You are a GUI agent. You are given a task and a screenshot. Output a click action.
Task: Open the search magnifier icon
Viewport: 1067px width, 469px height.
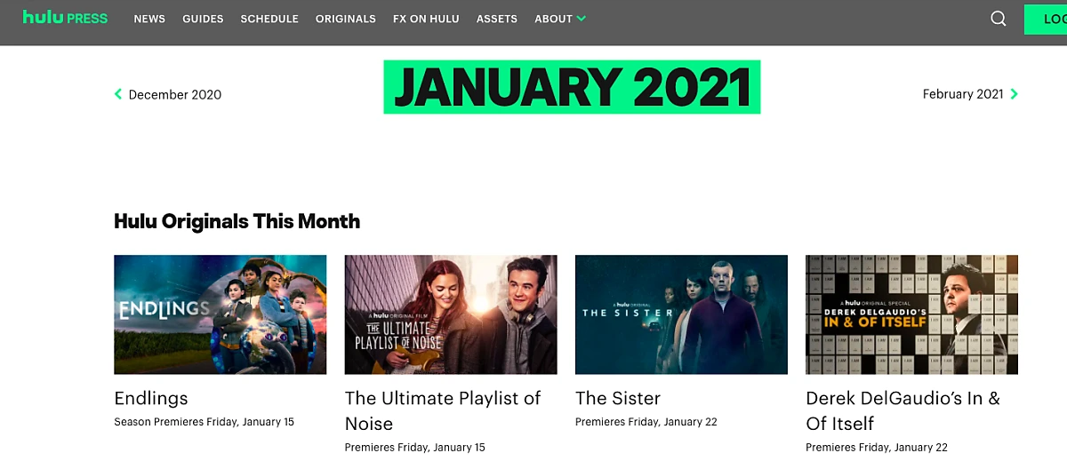click(x=999, y=19)
